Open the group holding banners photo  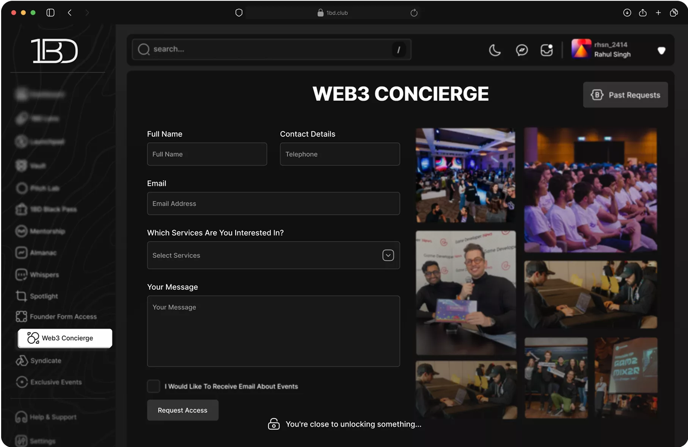pyautogui.click(x=556, y=378)
